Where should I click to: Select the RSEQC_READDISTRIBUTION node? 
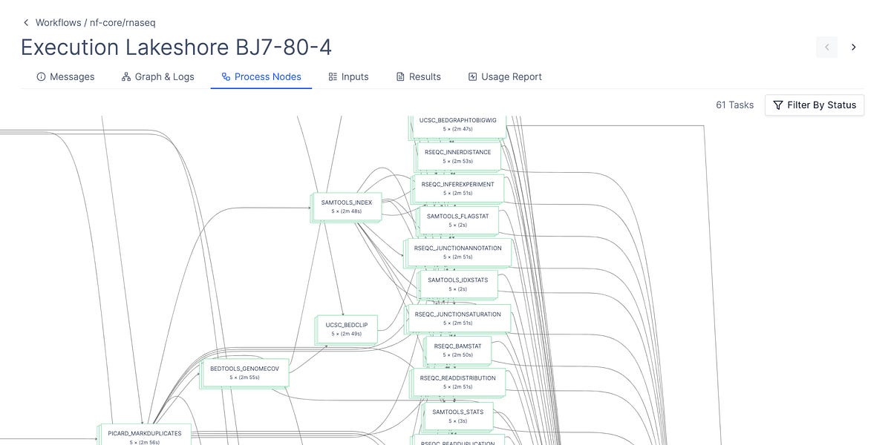(x=458, y=382)
